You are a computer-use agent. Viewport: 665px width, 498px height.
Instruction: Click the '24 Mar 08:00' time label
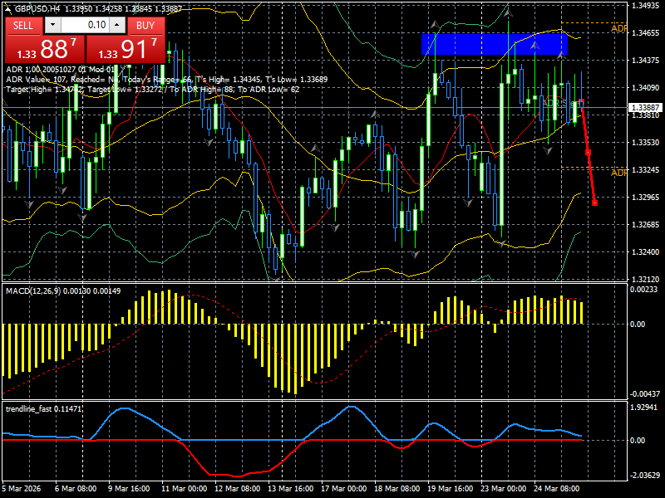click(557, 488)
